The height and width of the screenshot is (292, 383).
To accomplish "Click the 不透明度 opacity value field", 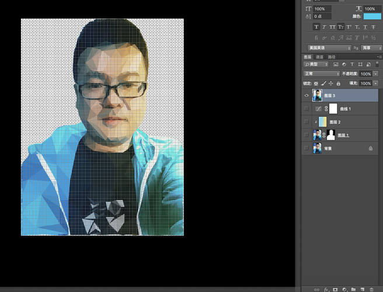I will [x=365, y=74].
